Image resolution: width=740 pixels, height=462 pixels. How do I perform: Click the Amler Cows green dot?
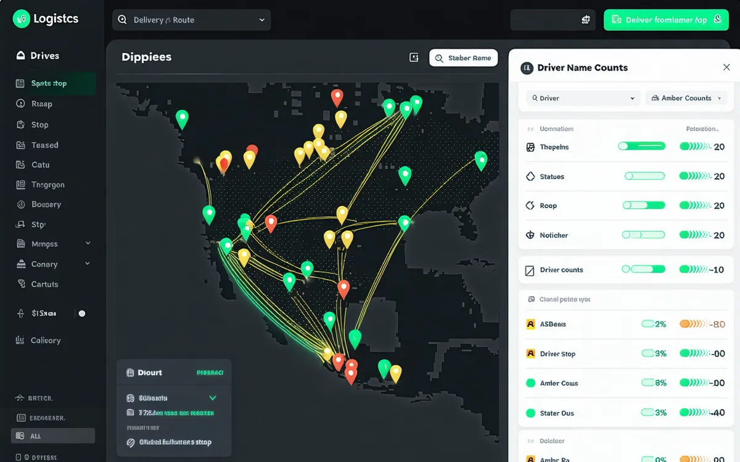click(x=530, y=383)
